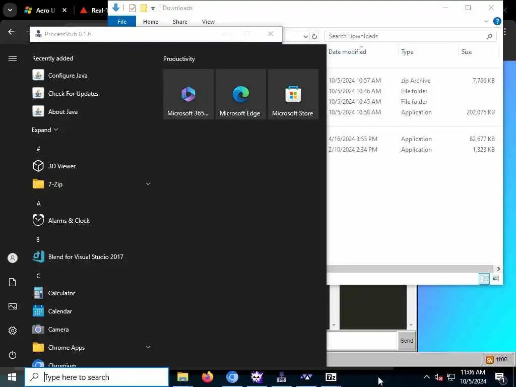Open Pictures icon in Start sidebar
Image resolution: width=516 pixels, height=387 pixels.
13,306
